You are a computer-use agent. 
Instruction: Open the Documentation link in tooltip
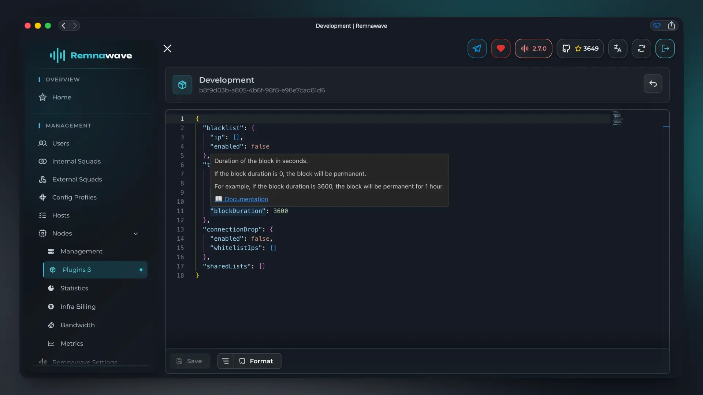(x=246, y=199)
